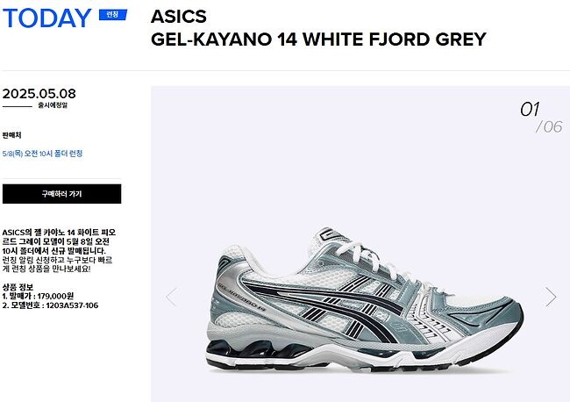570x402 pixels.
Task: Click the 2025.05.08 release date
Action: [39, 94]
